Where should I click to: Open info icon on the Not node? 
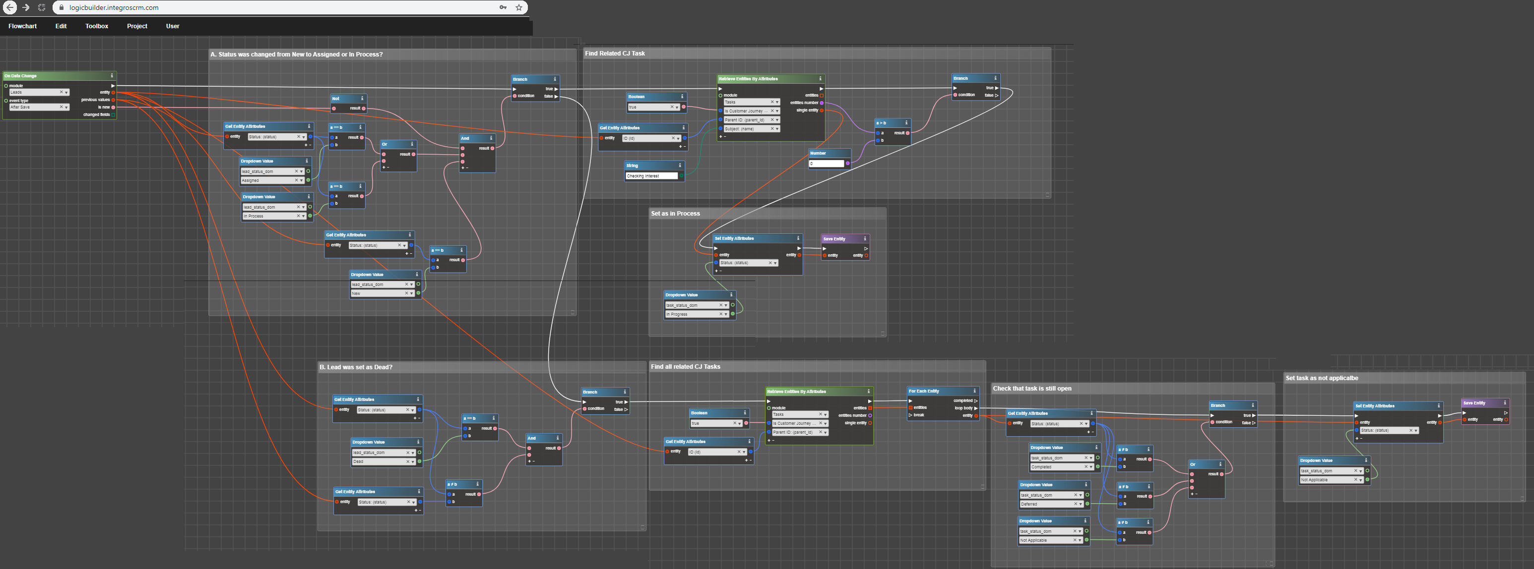[x=362, y=98]
